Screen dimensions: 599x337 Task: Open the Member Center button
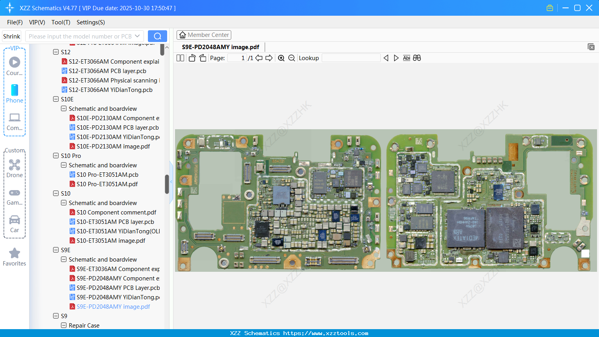tap(204, 35)
